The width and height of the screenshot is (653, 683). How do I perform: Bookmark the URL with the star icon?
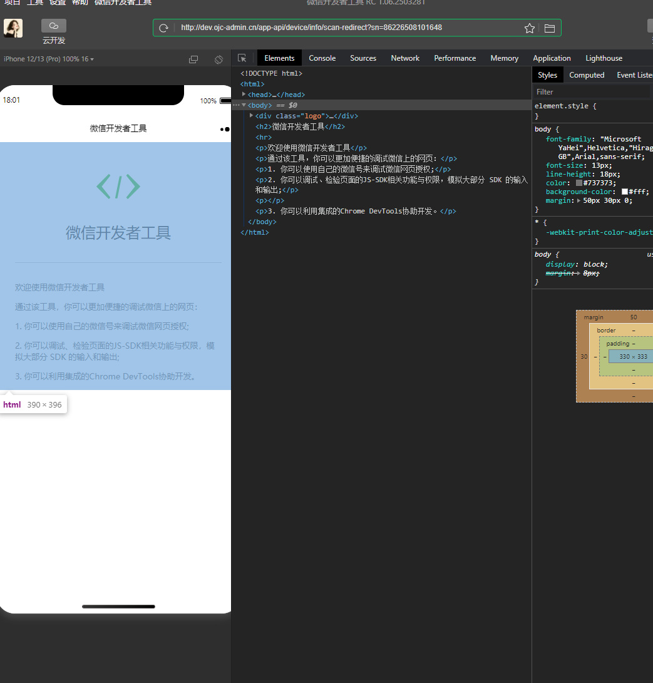[x=529, y=28]
